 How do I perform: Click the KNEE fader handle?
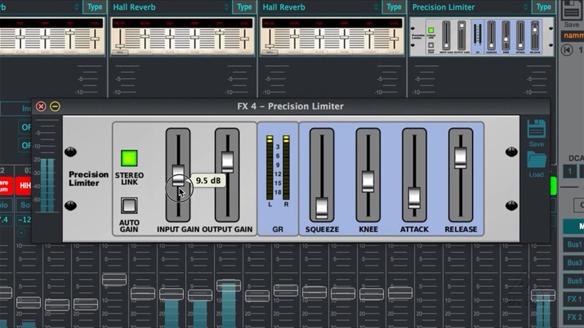[368, 181]
